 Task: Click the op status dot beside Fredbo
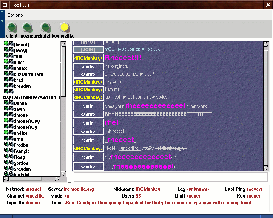click(x=6, y=144)
